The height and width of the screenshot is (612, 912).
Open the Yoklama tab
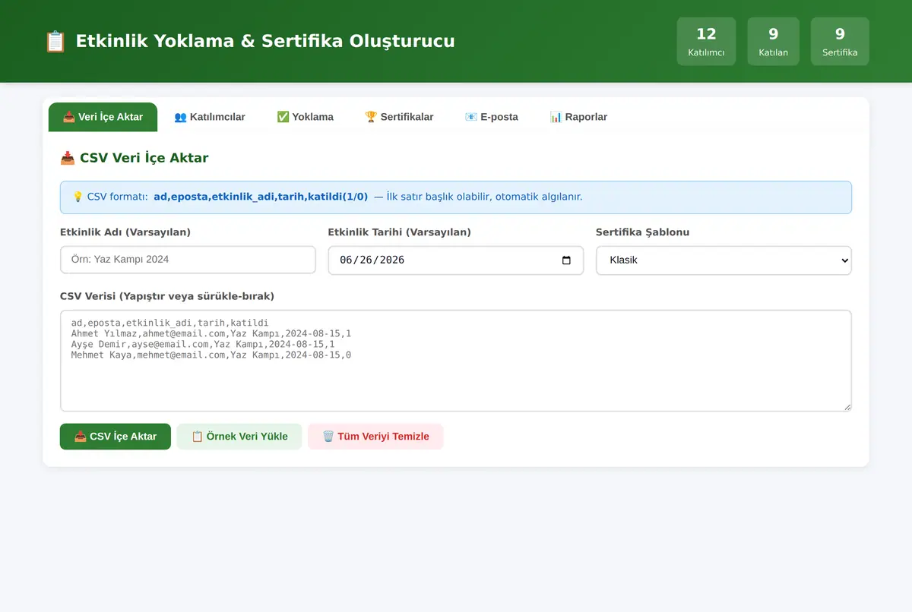tap(305, 117)
